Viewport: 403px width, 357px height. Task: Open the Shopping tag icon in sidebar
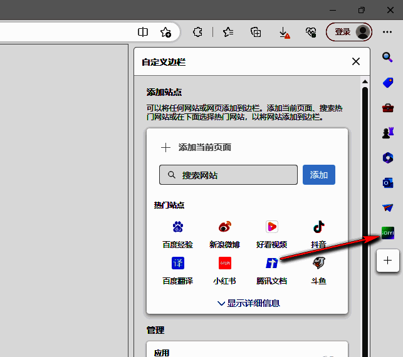[387, 83]
